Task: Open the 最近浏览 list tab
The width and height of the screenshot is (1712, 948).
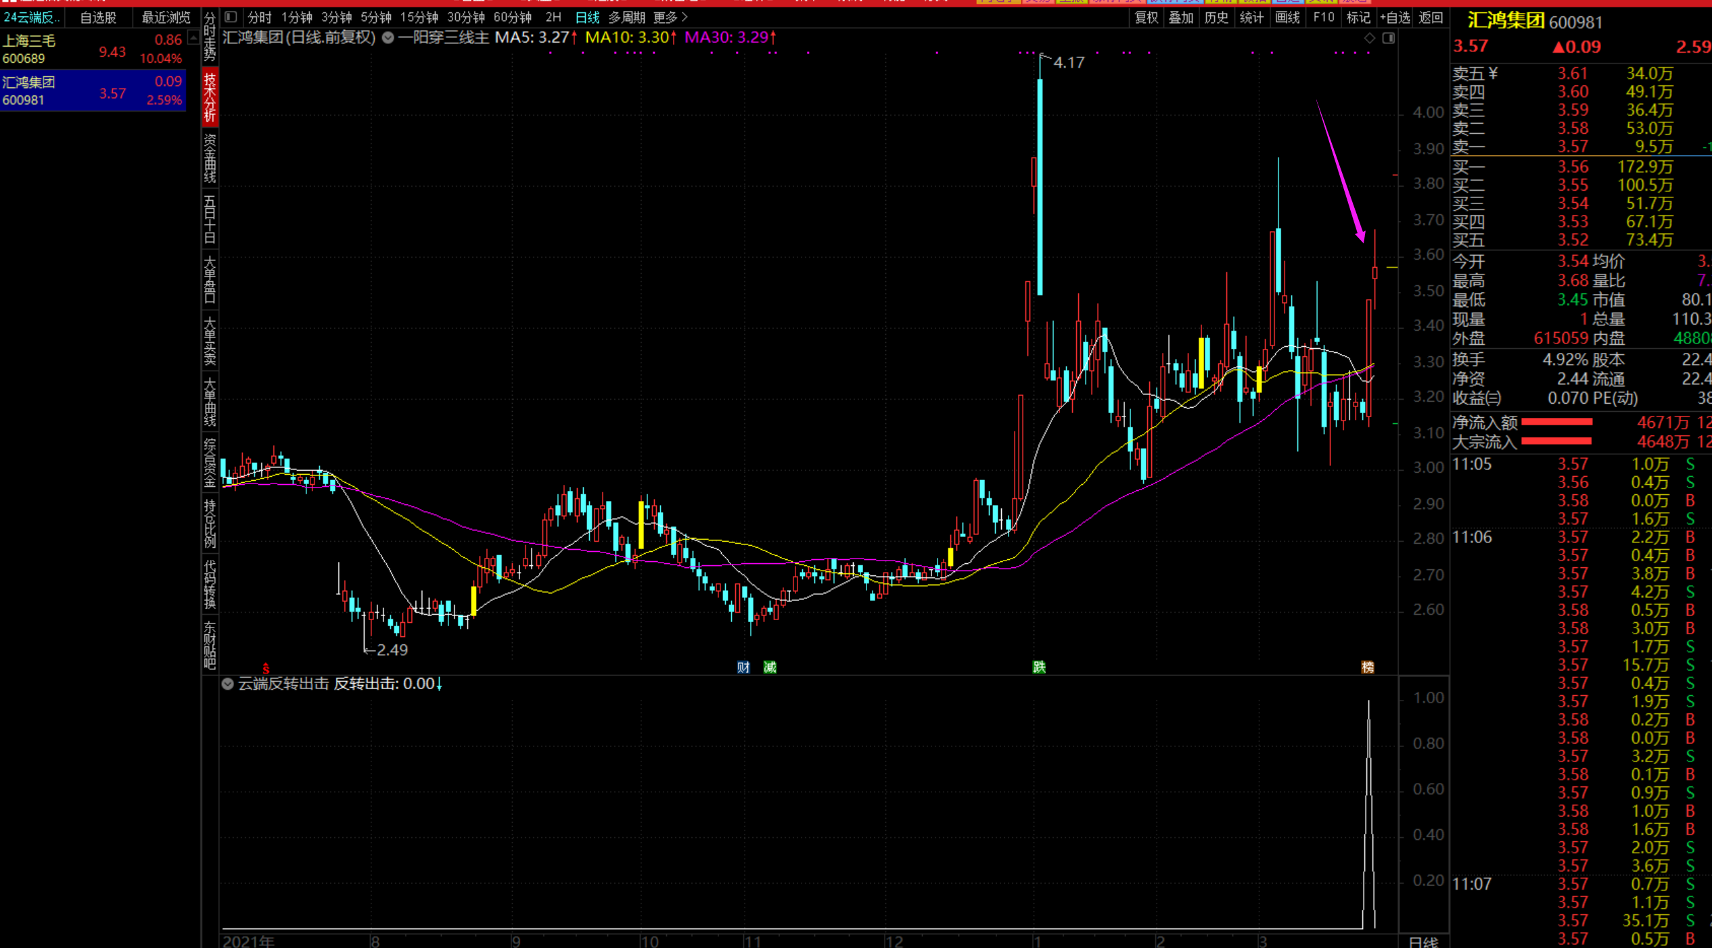Action: (x=166, y=17)
